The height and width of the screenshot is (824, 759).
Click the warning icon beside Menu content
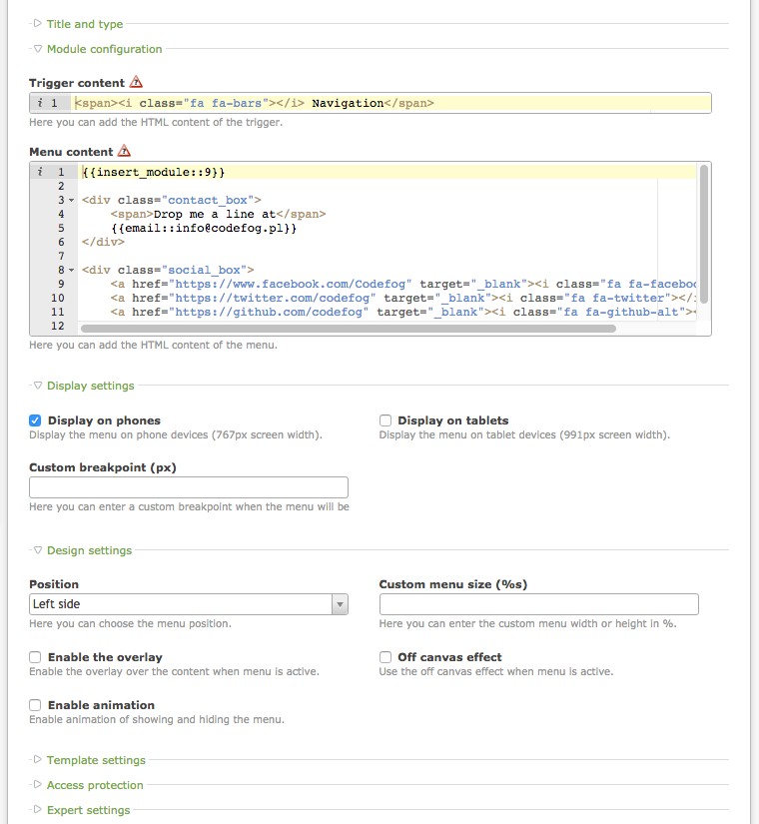124,152
